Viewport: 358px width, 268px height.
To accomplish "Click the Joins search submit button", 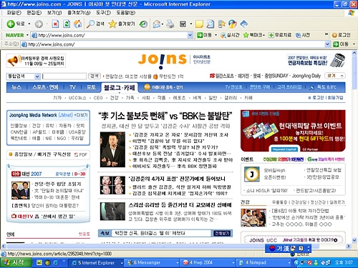I will [x=95, y=76].
